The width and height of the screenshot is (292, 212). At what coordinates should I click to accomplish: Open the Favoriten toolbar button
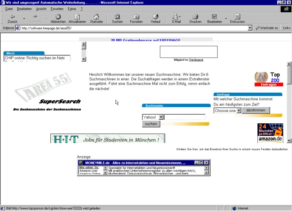coord(136,19)
